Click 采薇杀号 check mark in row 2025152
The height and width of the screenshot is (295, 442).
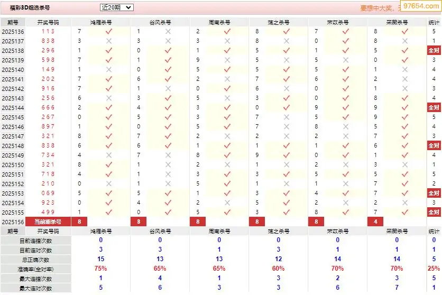(405, 183)
